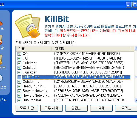Uncheck Quickbar entry with CLSID starting 8DA1E003
The image size is (137, 118).
pyautogui.click(x=19, y=72)
